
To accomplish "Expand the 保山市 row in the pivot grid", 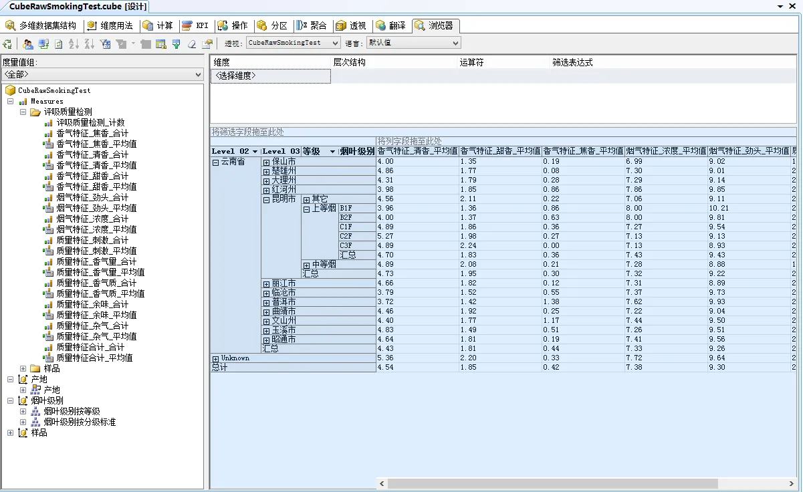I will pos(266,162).
